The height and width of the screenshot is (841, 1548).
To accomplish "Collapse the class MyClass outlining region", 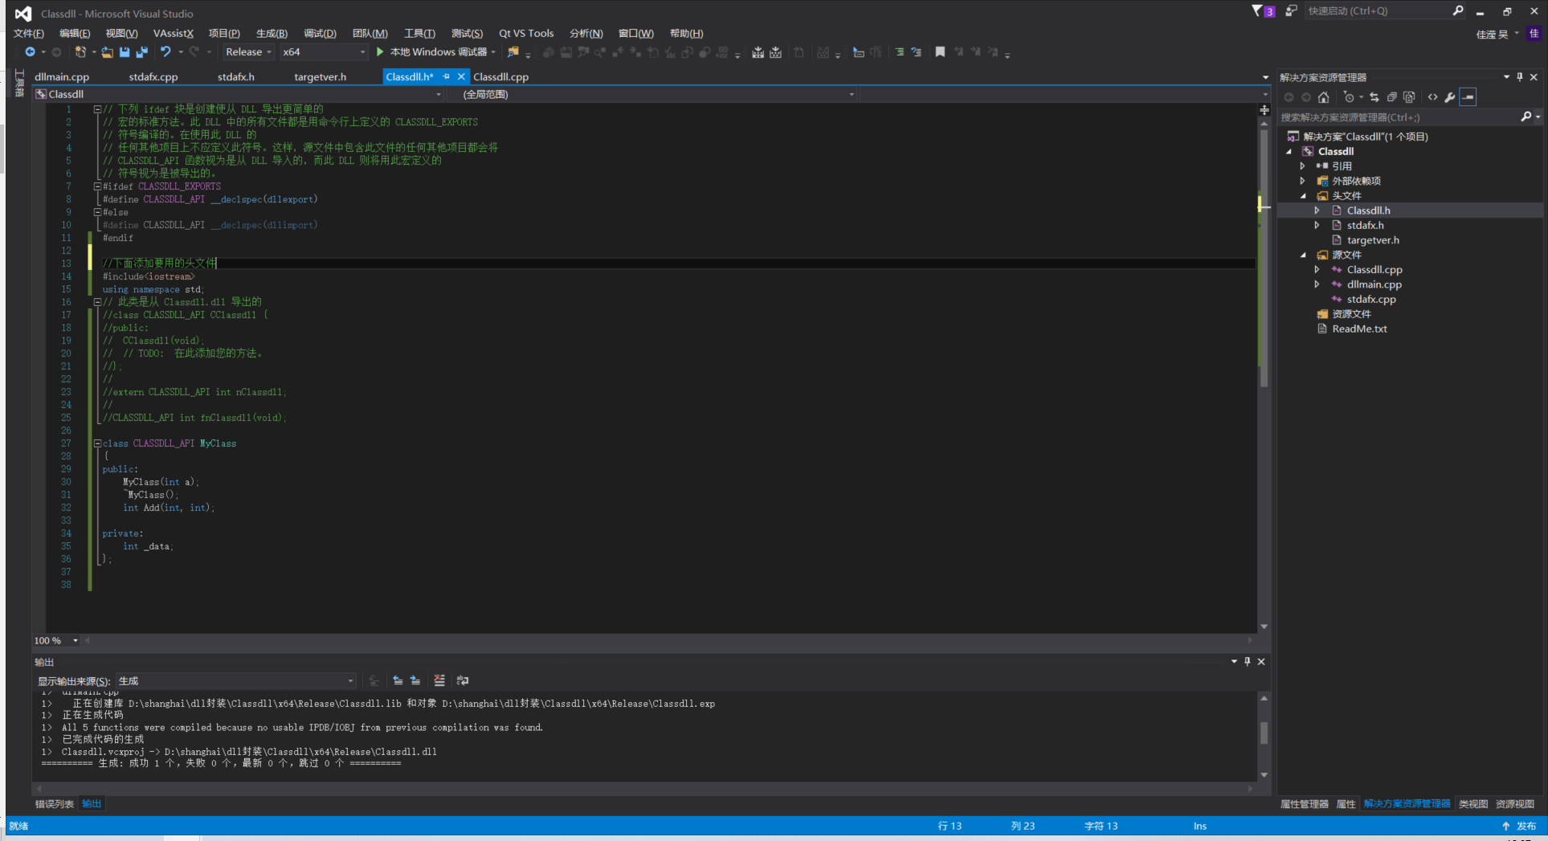I will tap(97, 443).
